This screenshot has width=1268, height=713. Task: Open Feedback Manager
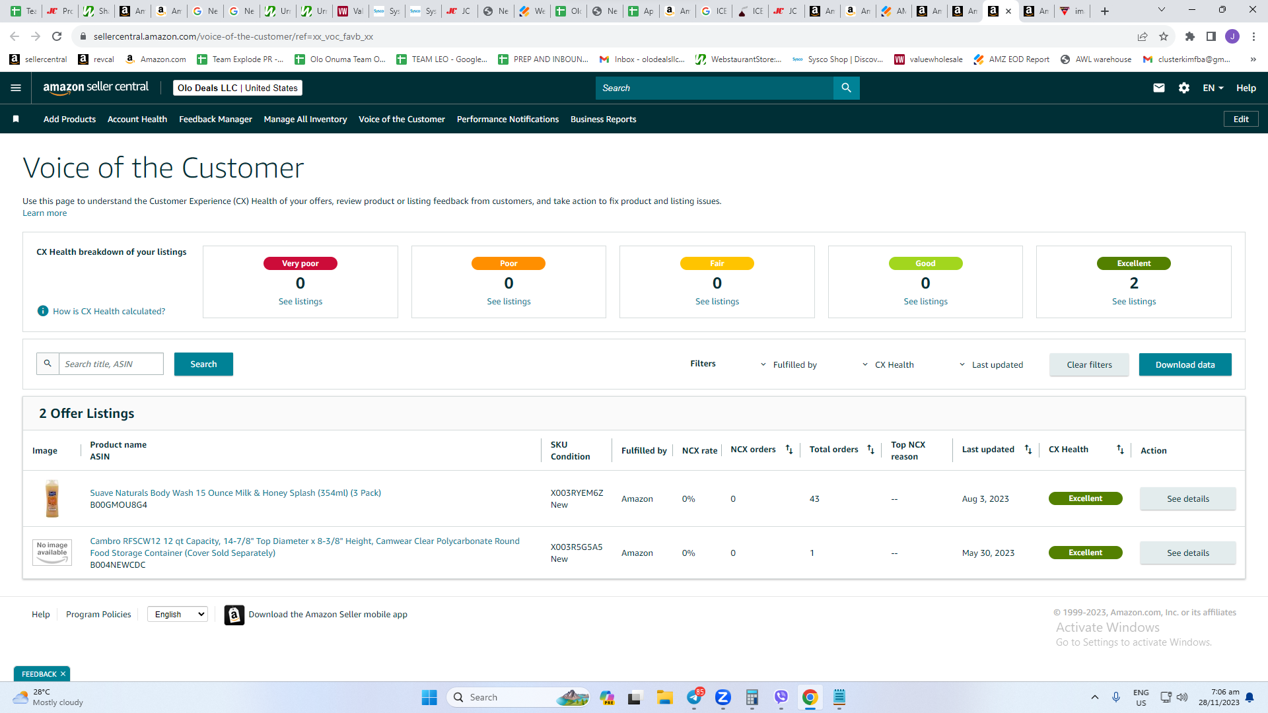pyautogui.click(x=215, y=119)
